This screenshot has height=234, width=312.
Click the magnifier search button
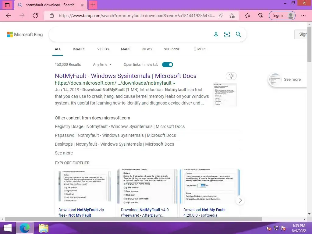coord(238,34)
